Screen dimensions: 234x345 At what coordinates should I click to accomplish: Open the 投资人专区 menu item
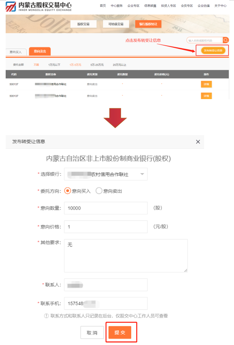pyautogui.click(x=168, y=6)
